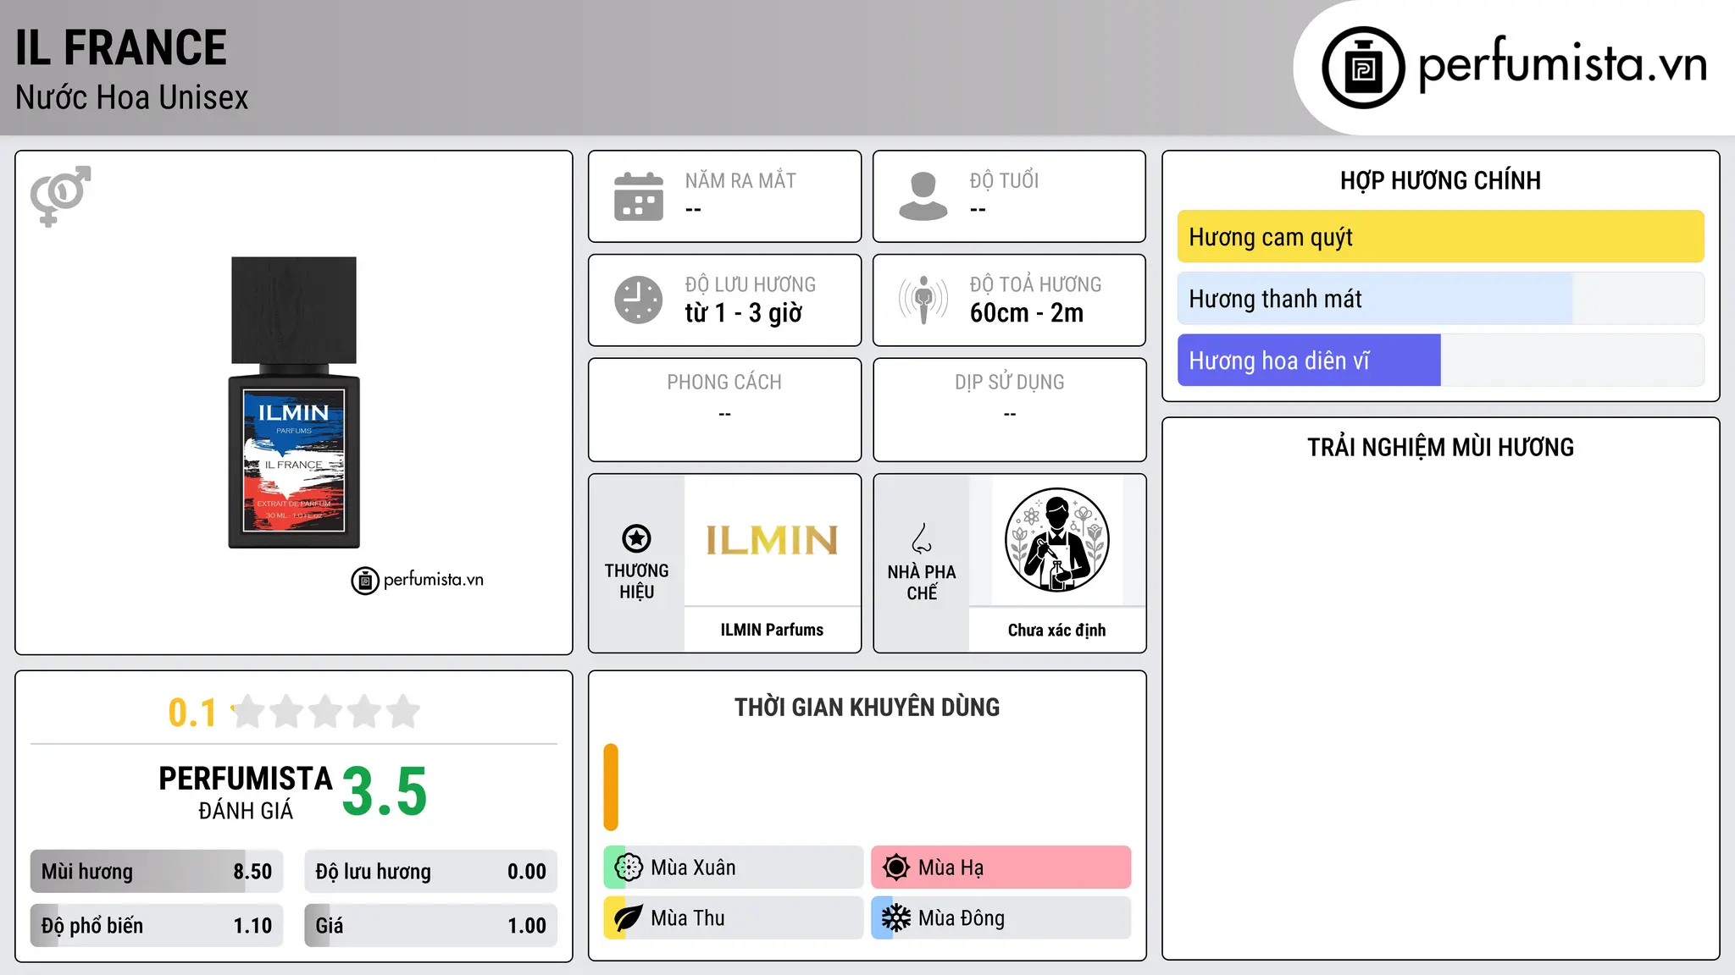Click the perfumer illustration icon
This screenshot has height=975, width=1735.
(x=1057, y=540)
